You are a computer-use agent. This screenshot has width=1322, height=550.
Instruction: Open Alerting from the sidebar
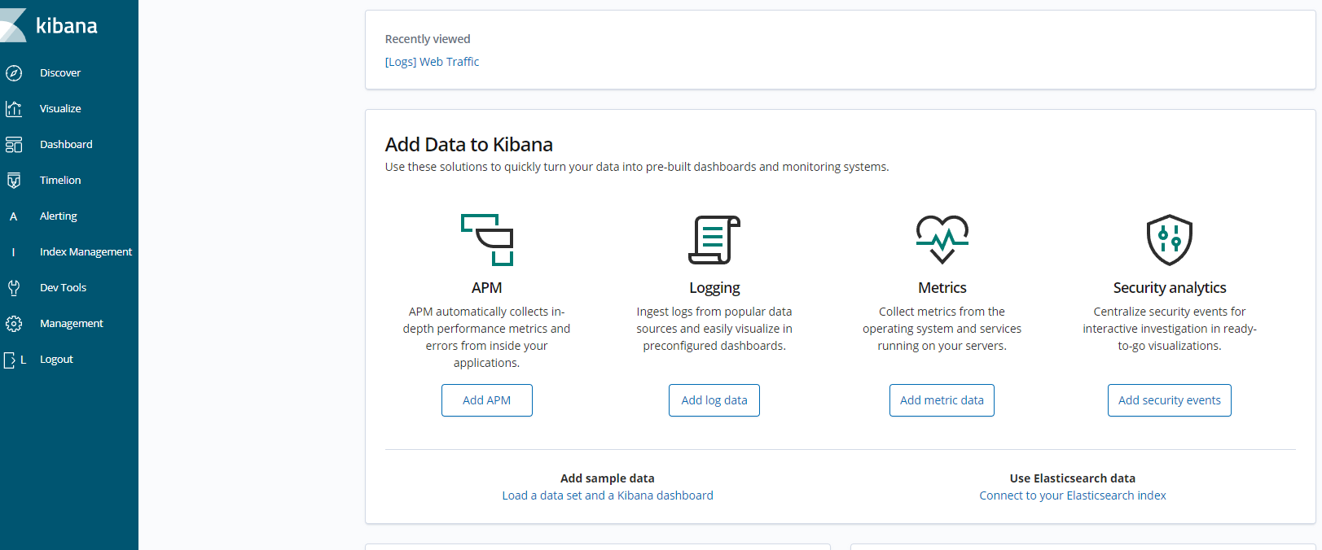click(59, 216)
